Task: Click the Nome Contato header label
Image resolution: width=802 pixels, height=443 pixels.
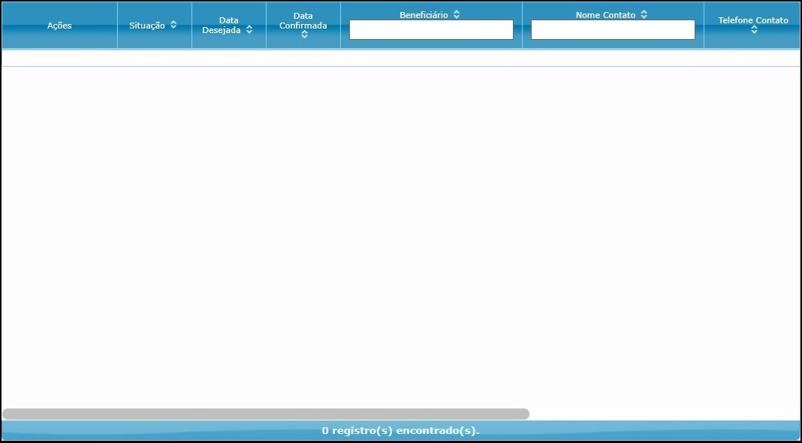Action: tap(605, 15)
